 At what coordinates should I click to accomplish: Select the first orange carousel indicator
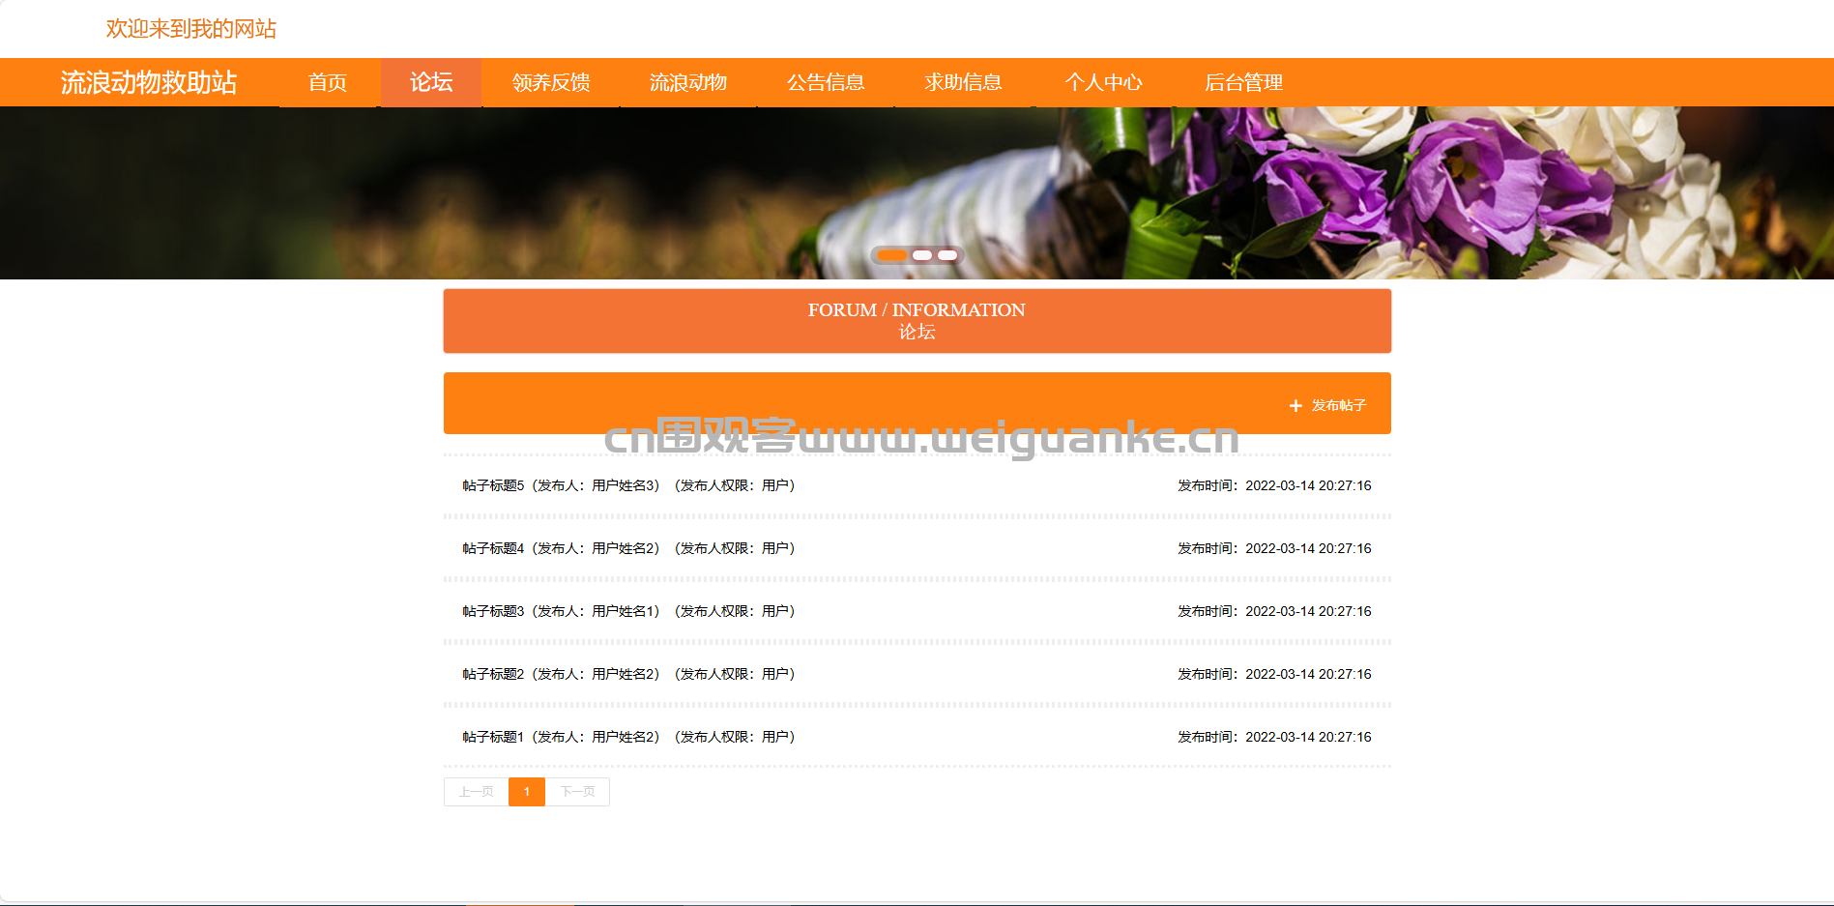pyautogui.click(x=892, y=255)
